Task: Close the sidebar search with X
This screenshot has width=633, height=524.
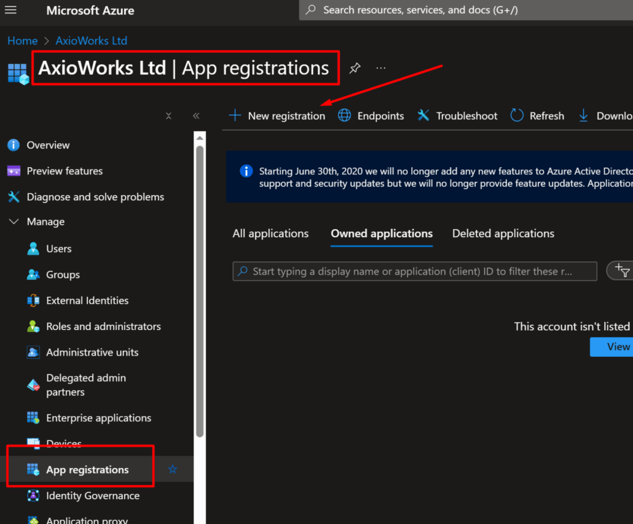Action: (169, 116)
